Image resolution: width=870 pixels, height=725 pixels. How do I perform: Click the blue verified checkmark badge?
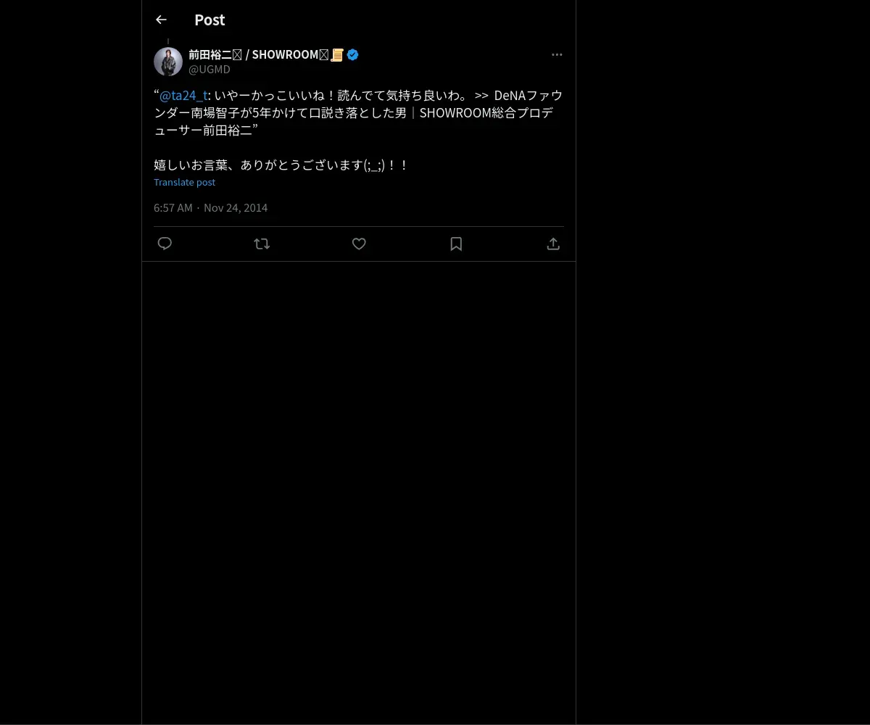pyautogui.click(x=353, y=54)
